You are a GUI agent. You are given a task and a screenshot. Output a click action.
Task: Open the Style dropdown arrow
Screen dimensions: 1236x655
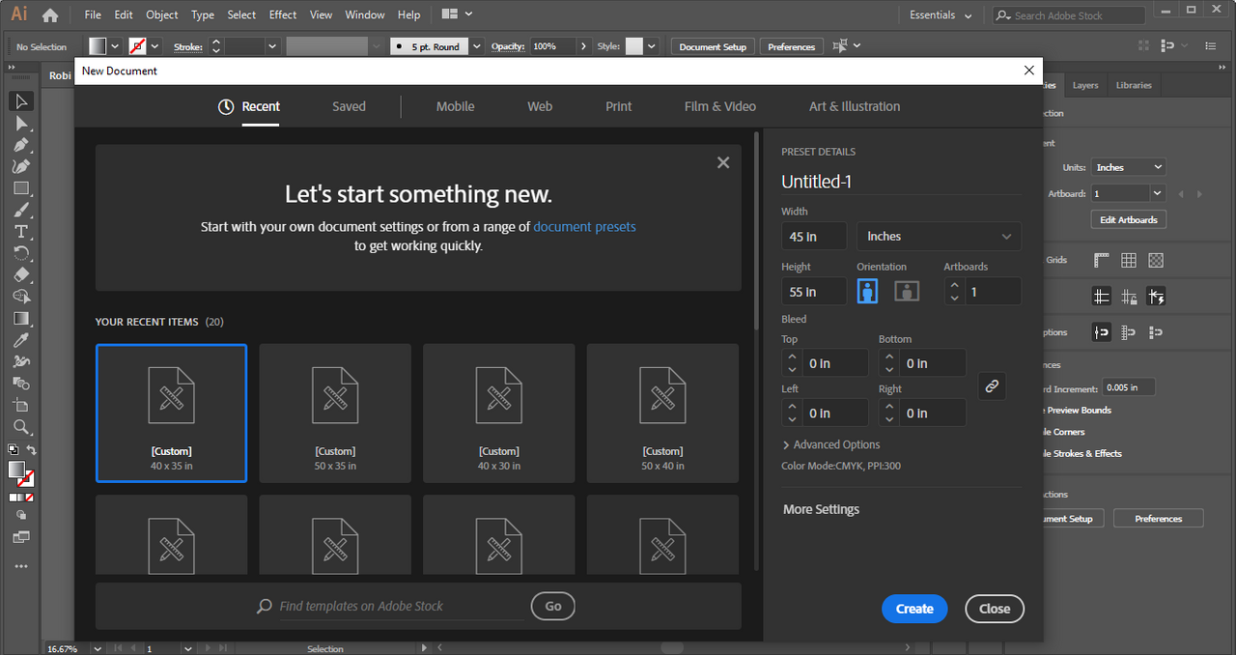pos(652,46)
